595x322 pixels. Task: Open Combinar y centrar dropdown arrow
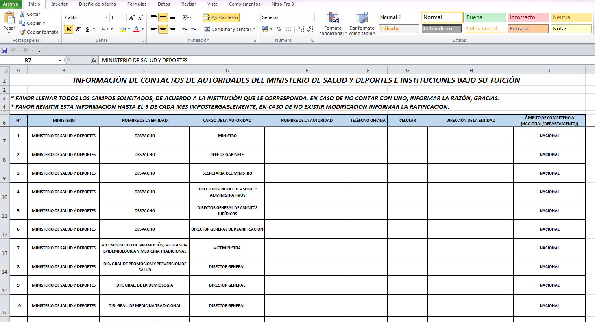point(254,29)
